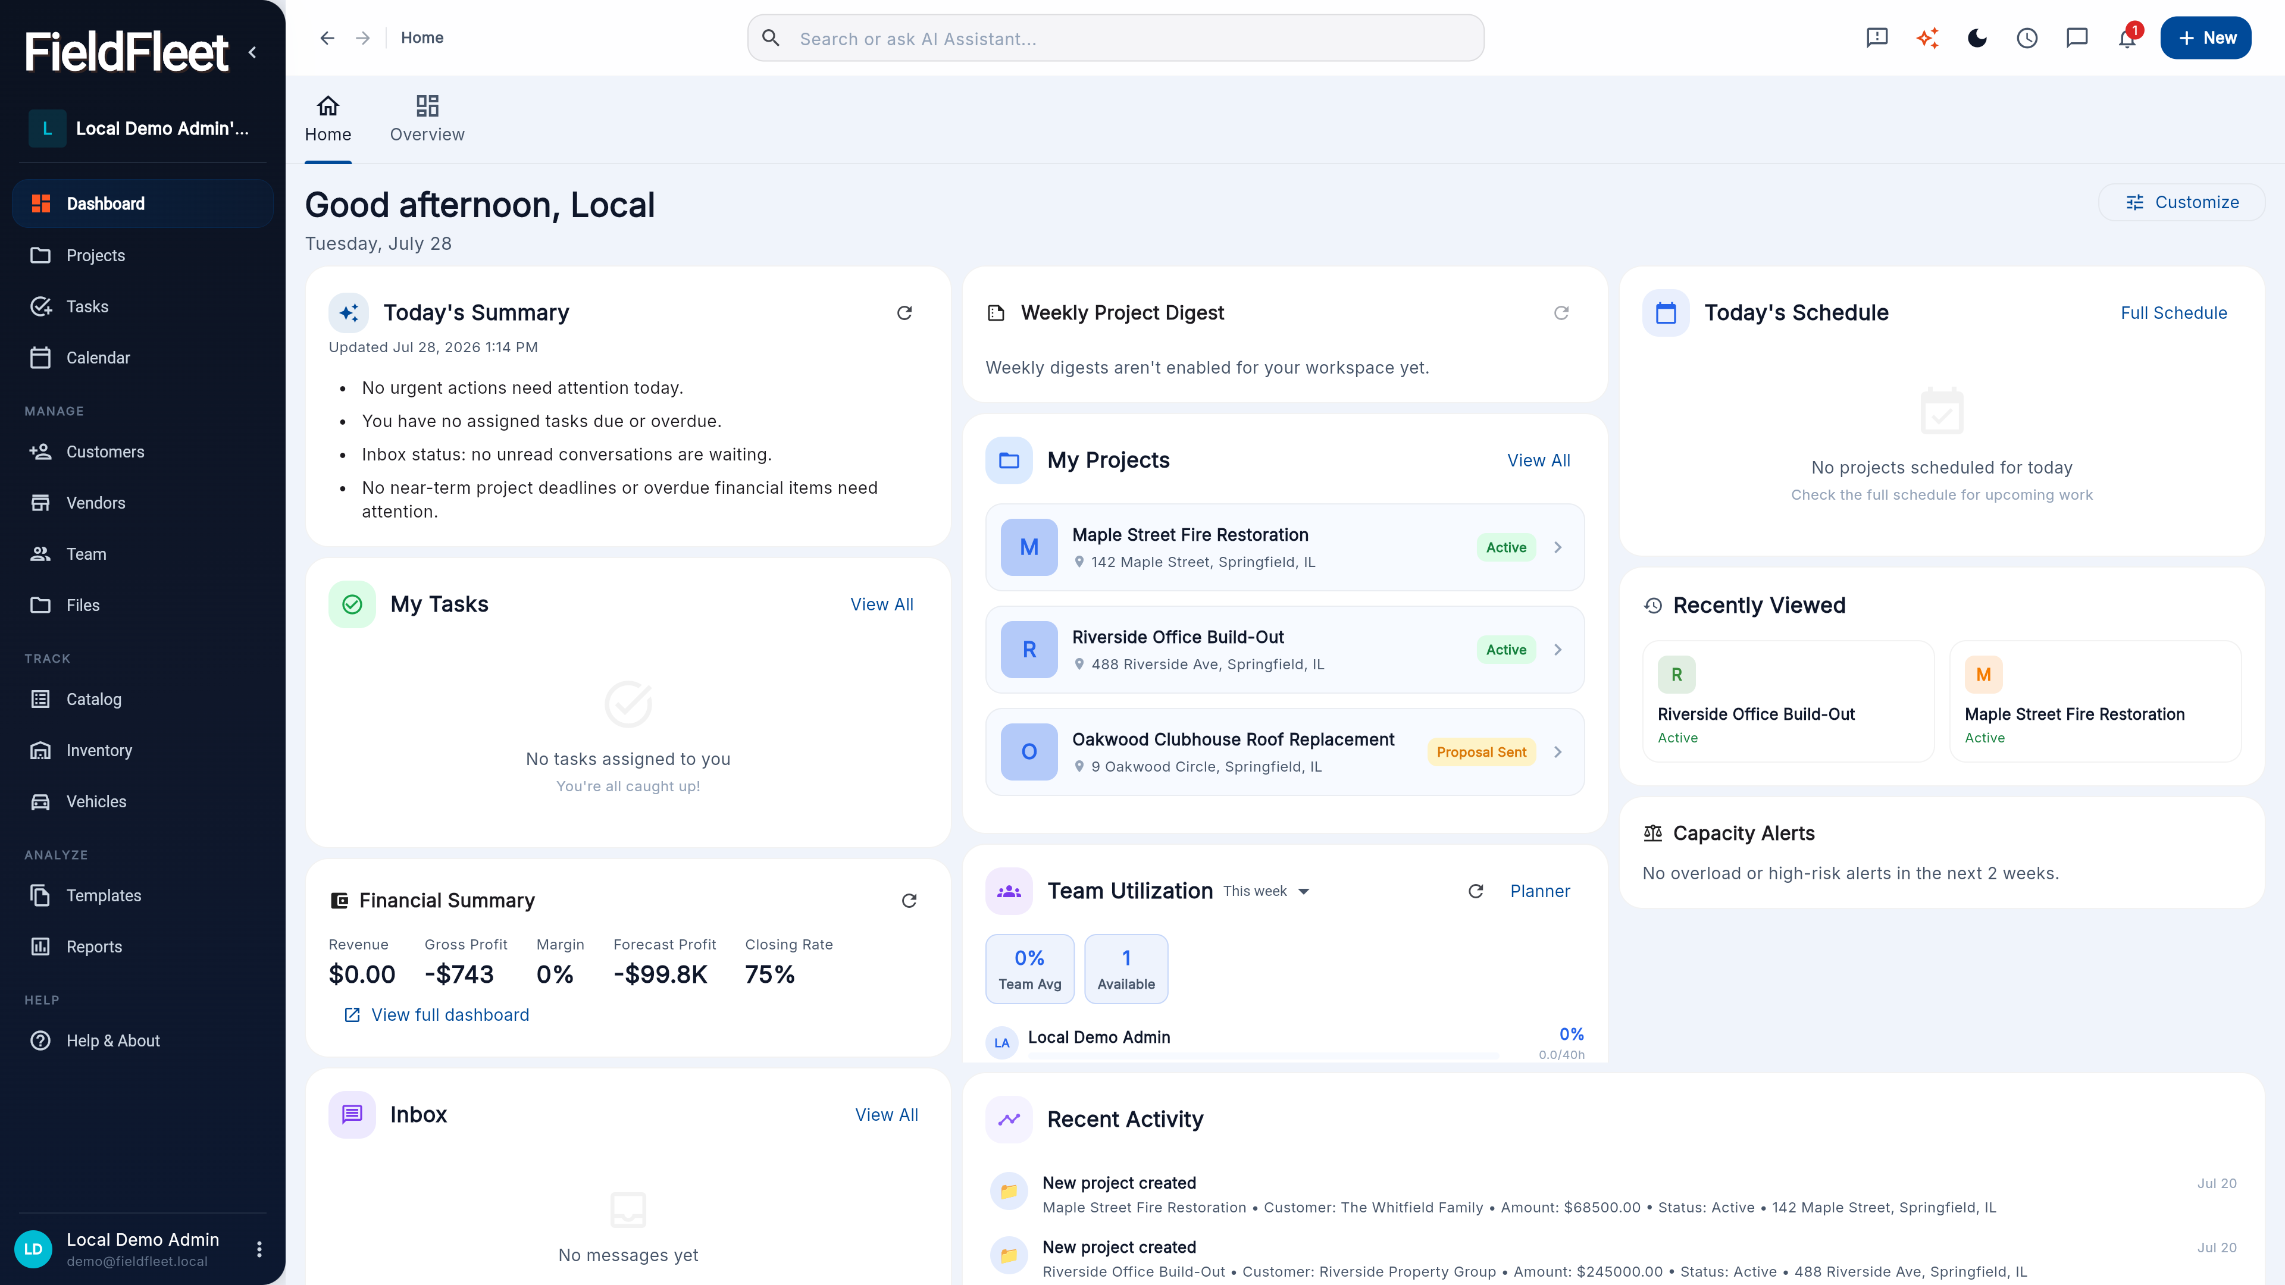This screenshot has height=1285, width=2285.
Task: Open user menu three-dots for Local Demo Admin
Action: click(x=259, y=1249)
